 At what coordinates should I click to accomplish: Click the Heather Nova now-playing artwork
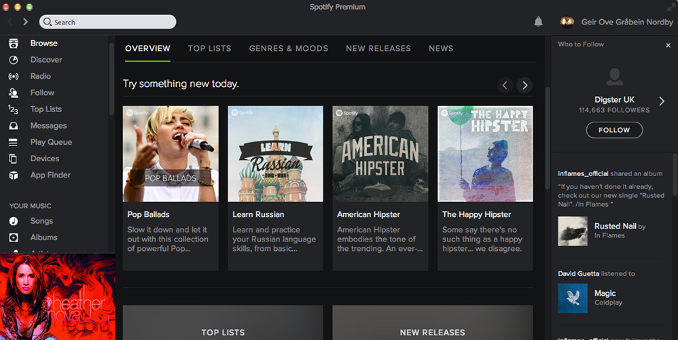point(58,296)
